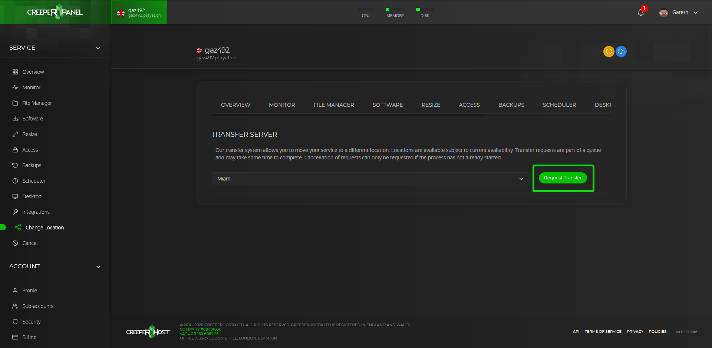
Task: Click the Cancel prohibited icon in sidebar
Action: click(x=15, y=243)
